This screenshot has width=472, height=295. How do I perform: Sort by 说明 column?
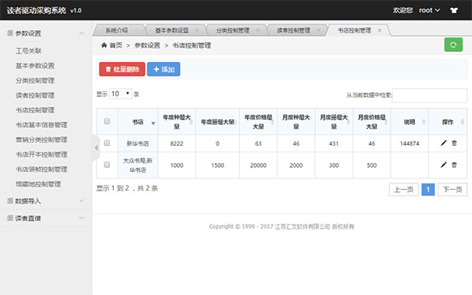(409, 121)
